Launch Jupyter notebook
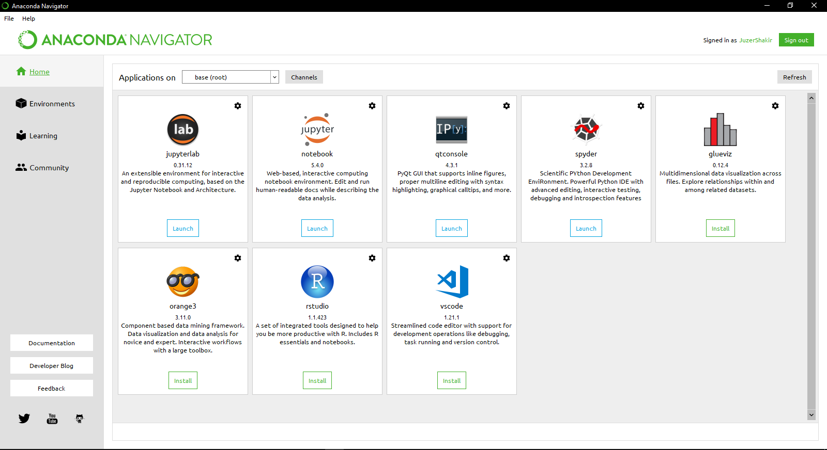Screen dimensions: 827x450 (317, 229)
